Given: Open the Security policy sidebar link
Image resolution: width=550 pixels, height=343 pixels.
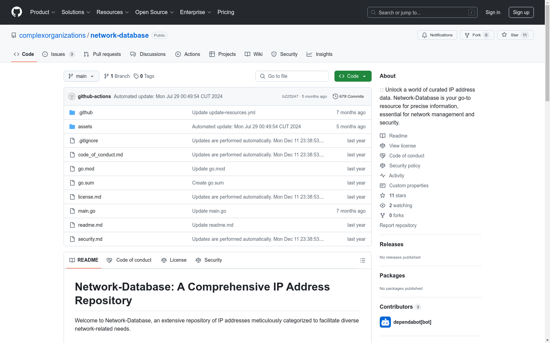Looking at the screenshot, I should [405, 166].
